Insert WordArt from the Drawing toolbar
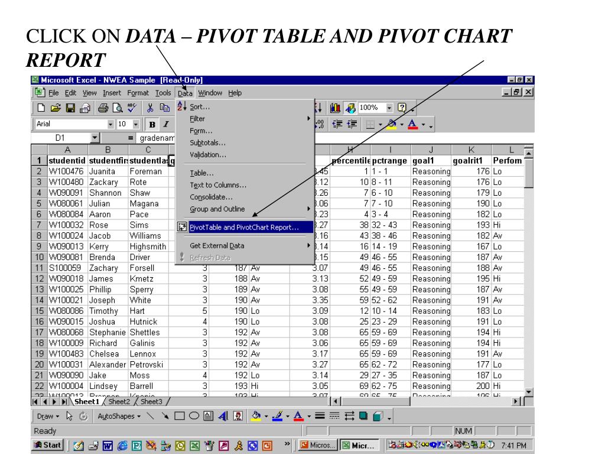605x454 pixels. tap(223, 416)
